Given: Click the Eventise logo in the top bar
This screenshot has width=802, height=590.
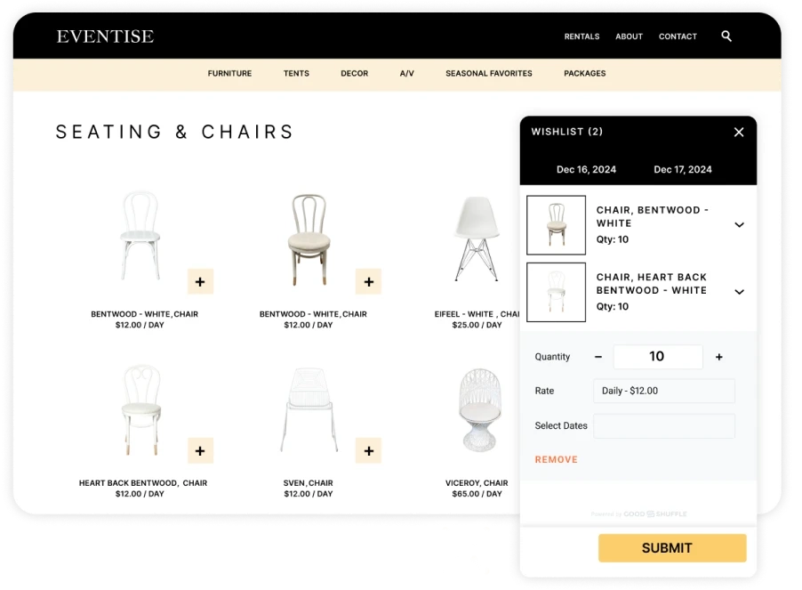Looking at the screenshot, I should (x=104, y=36).
